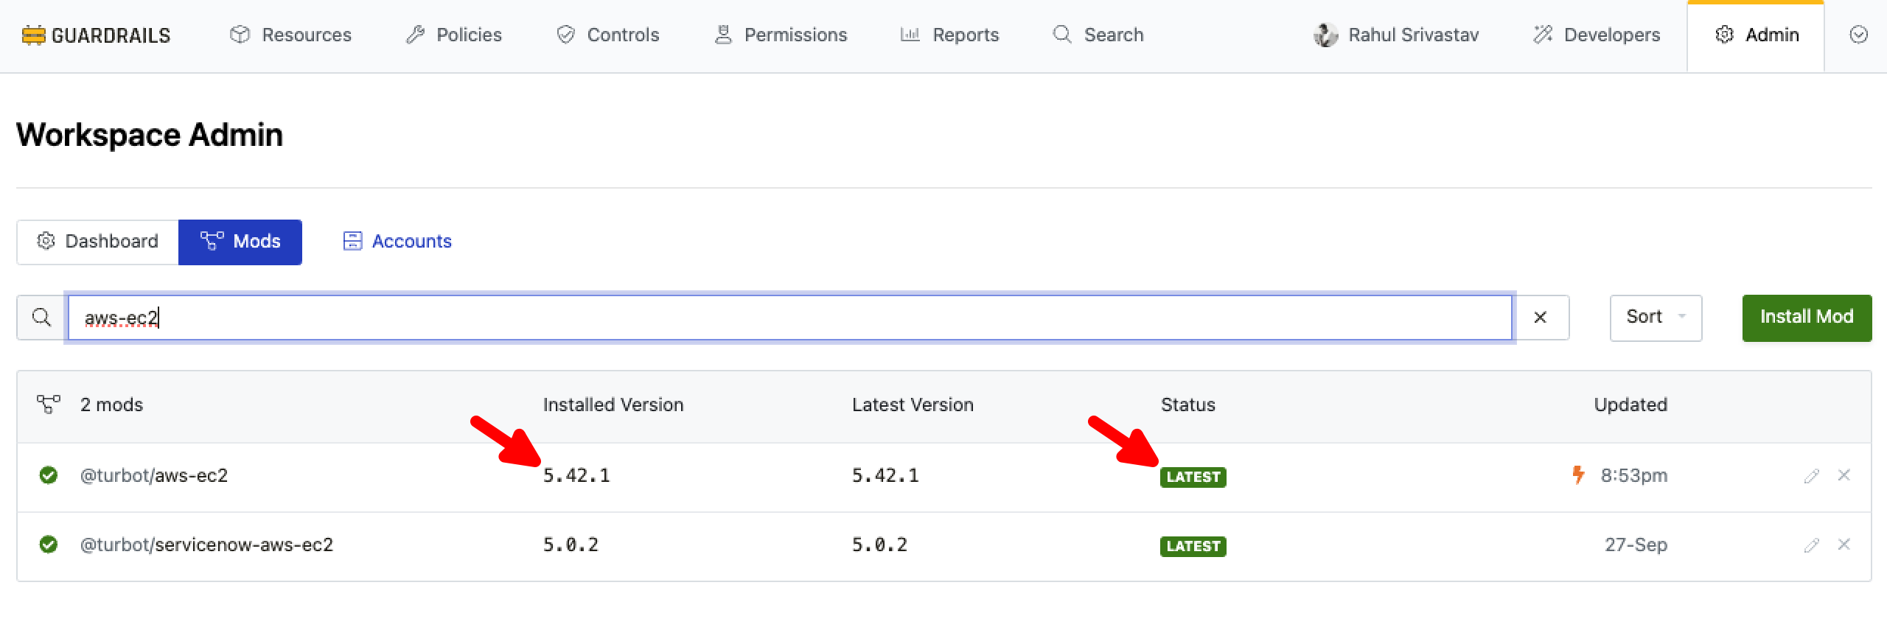Clear the aws-ec2 search text
This screenshot has width=1887, height=644.
1540,318
